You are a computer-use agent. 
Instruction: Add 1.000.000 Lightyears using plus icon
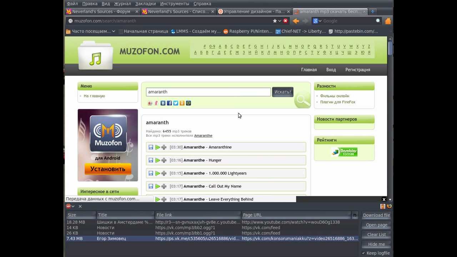tap(164, 173)
